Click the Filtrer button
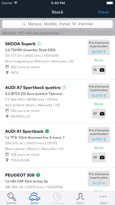 click(104, 12)
